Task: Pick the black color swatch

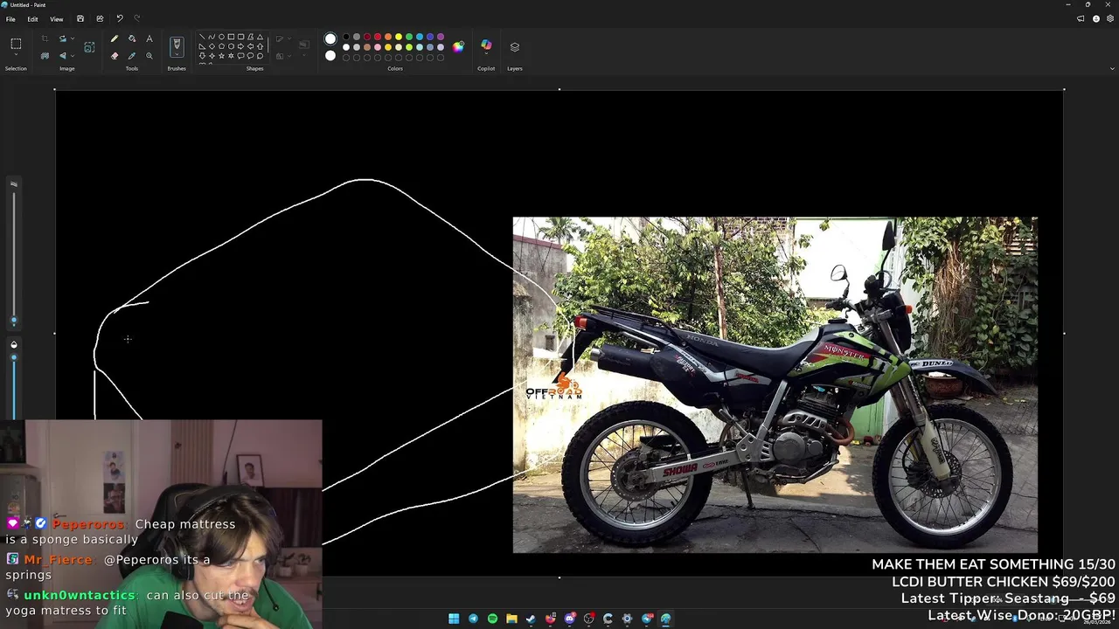Action: pyautogui.click(x=346, y=37)
